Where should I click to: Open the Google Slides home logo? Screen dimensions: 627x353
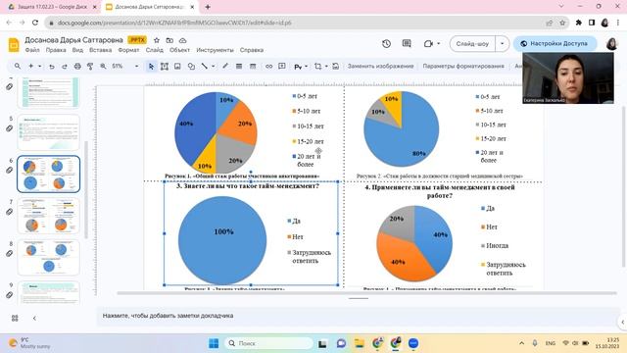(x=14, y=45)
